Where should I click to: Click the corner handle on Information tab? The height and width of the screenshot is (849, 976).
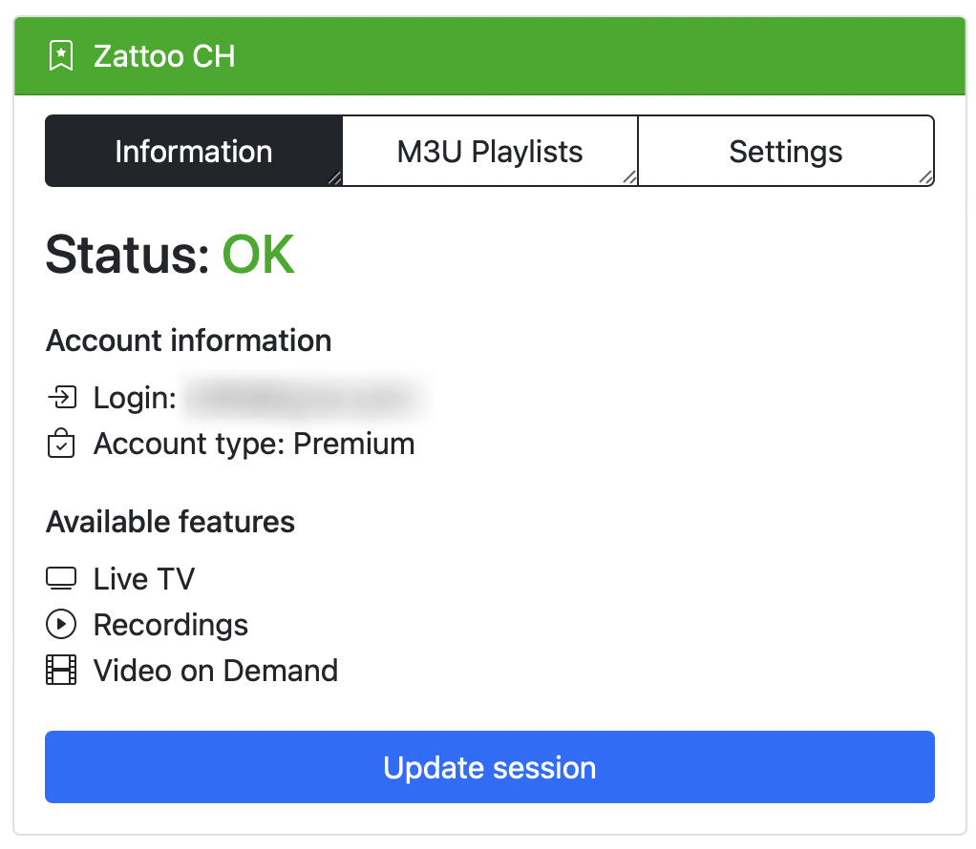click(x=335, y=177)
